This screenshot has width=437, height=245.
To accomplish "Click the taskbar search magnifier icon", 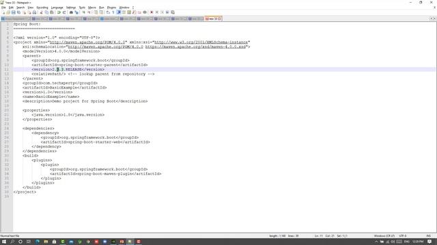I will pos(12,242).
